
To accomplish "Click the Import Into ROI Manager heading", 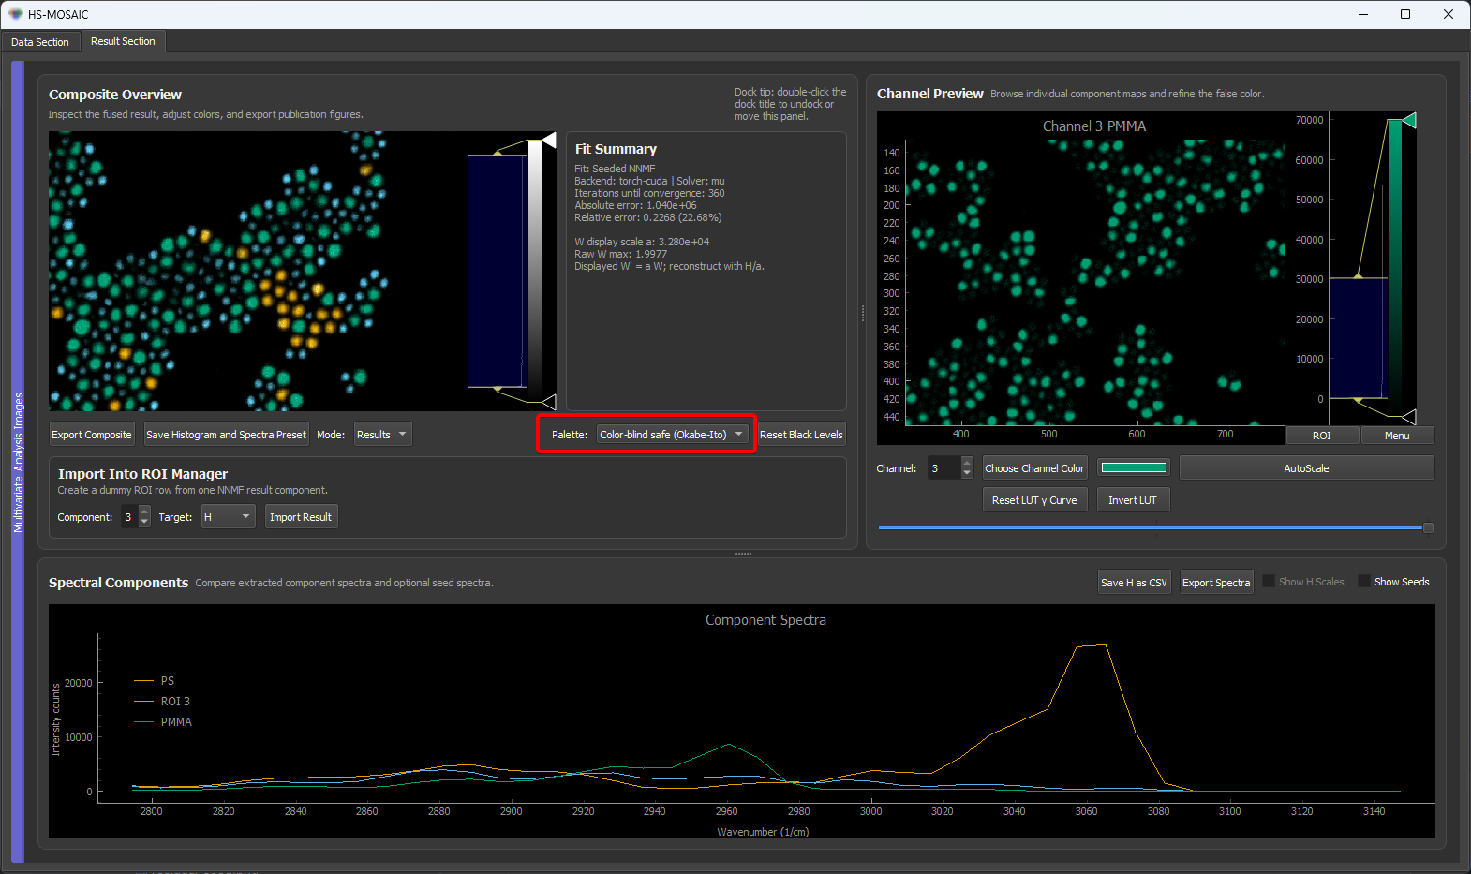I will click(x=142, y=474).
